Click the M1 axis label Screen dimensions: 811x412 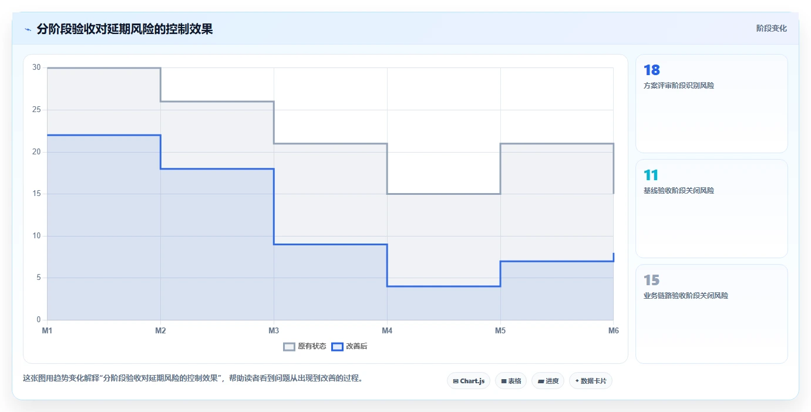(47, 330)
